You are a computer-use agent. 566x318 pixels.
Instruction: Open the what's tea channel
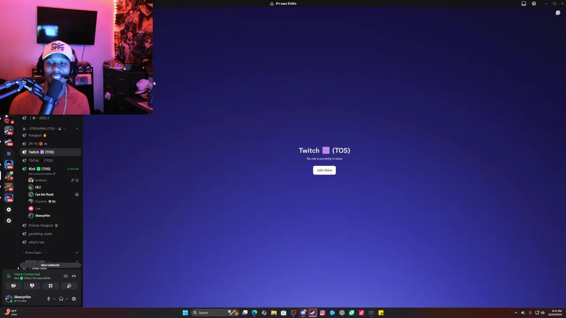click(50, 242)
